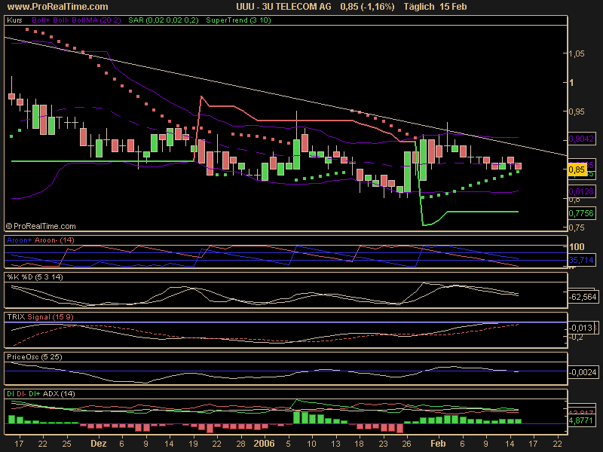The image size is (603, 452).
Task: Click the 28 date axis label
Action: tap(240, 444)
